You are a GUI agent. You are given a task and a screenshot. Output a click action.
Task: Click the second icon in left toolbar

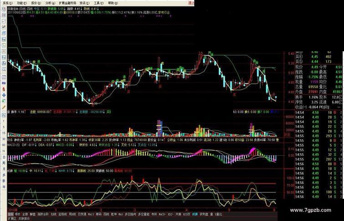[x=4, y=15]
